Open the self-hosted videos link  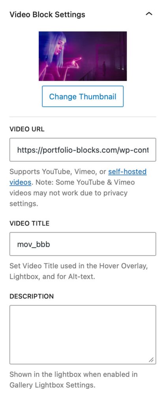127,172
